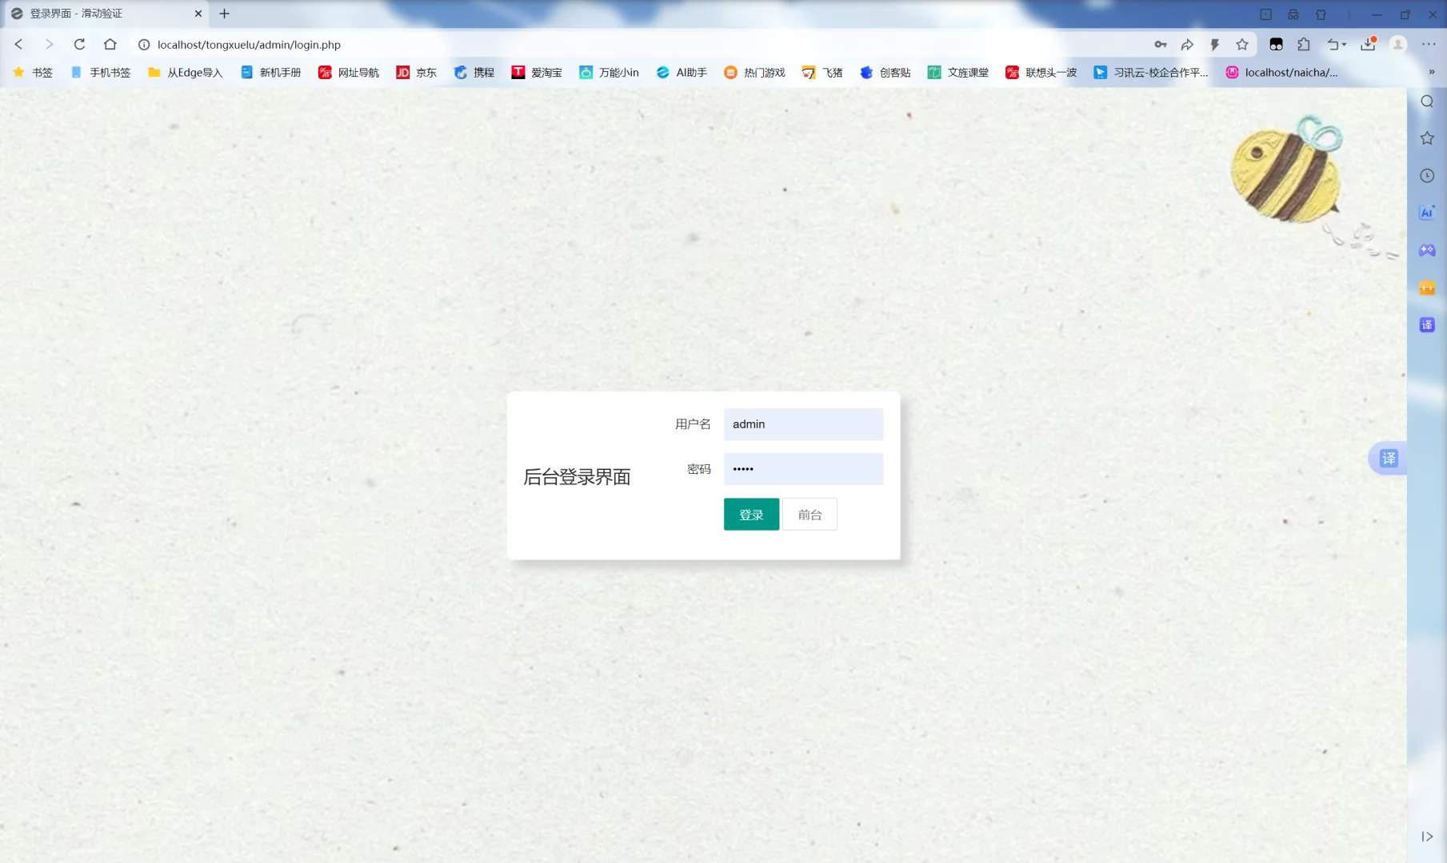
Task: Open the 京东 bookmark
Action: coord(417,72)
